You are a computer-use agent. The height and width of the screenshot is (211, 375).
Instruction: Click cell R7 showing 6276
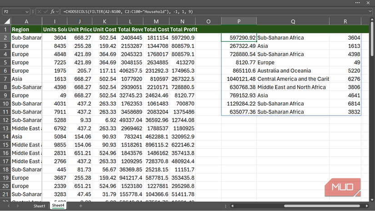345,79
